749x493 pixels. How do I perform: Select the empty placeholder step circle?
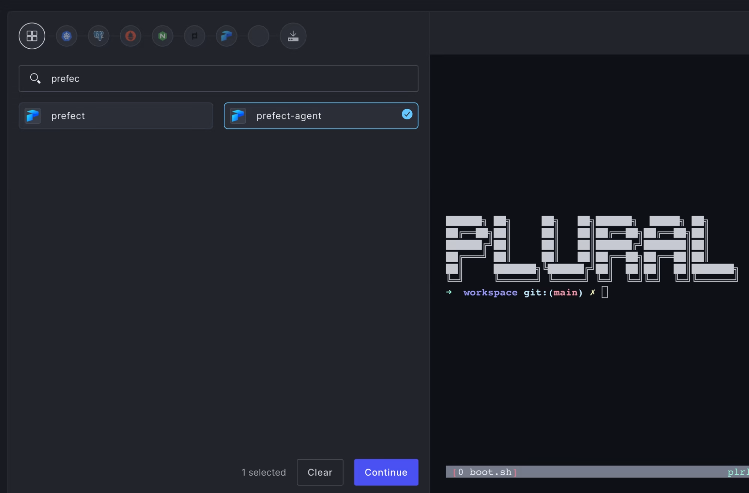(x=259, y=36)
